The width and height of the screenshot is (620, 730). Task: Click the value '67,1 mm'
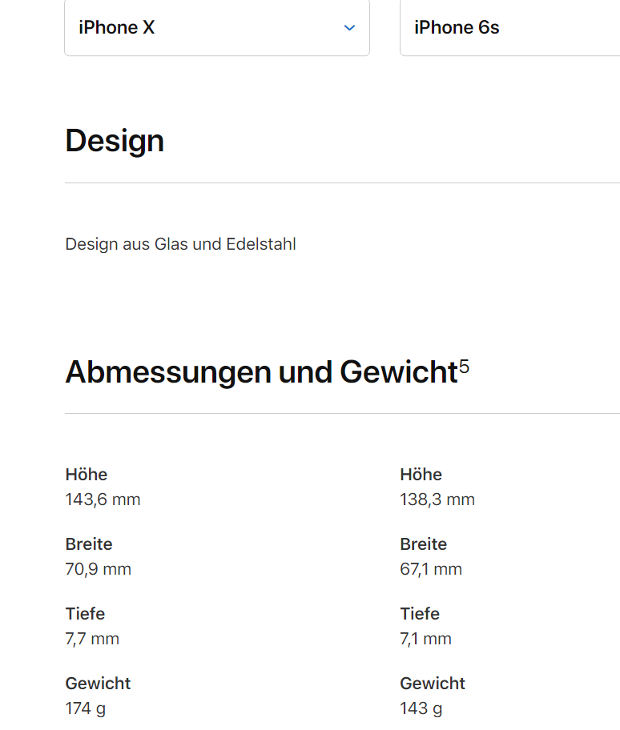(x=431, y=569)
